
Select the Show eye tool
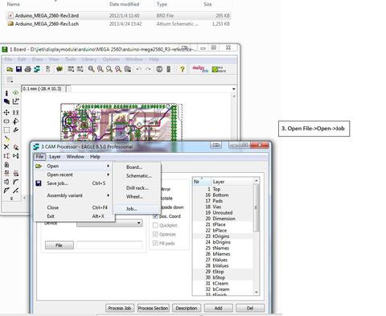pyautogui.click(x=15, y=93)
